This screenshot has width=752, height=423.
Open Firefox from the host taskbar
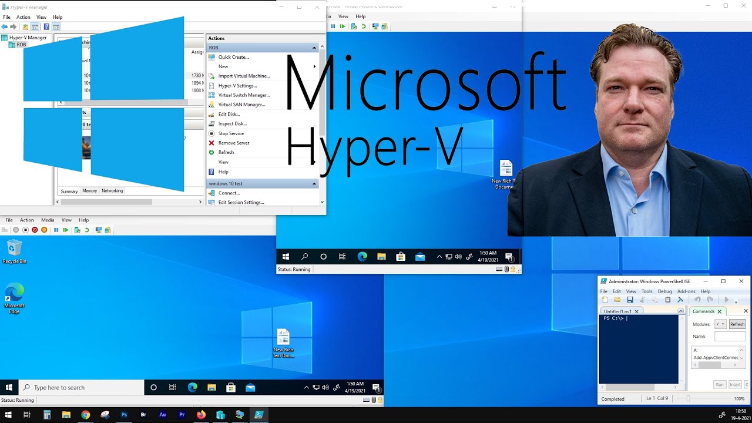201,415
